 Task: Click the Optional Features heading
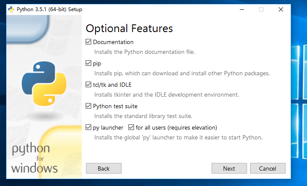point(129,29)
